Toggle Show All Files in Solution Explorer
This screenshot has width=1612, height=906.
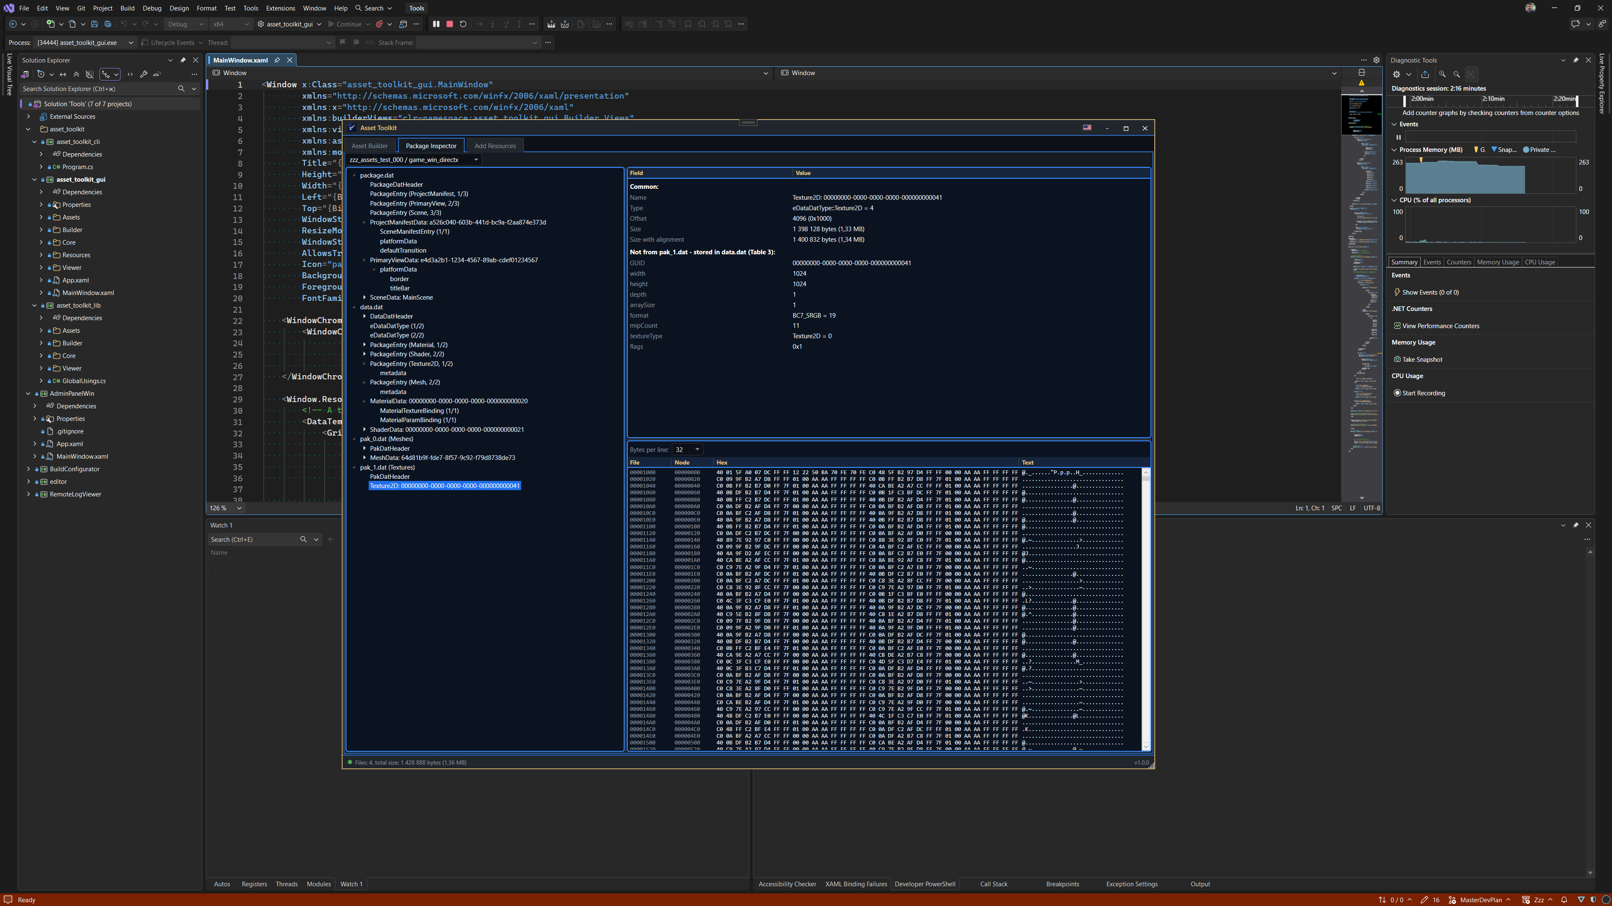click(90, 74)
